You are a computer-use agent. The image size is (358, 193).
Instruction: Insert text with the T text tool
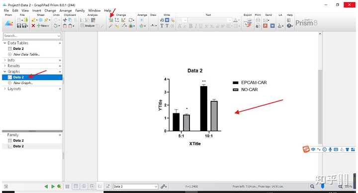pos(162,26)
